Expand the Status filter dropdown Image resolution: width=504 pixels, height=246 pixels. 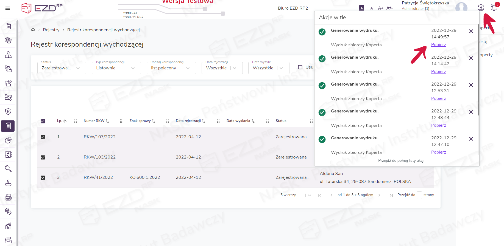click(62, 68)
